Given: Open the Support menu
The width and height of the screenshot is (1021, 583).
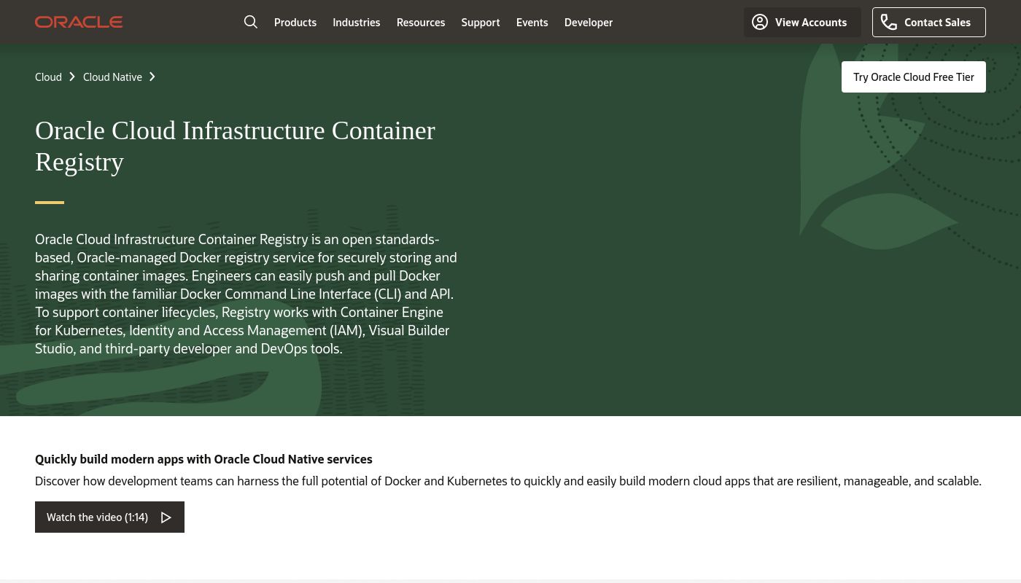Looking at the screenshot, I should (x=481, y=23).
